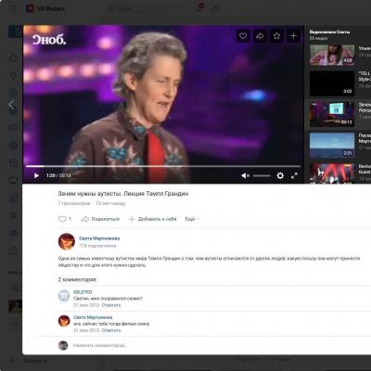Open the playlist video thumbnail lasting 4:03
The height and width of the screenshot is (371, 371).
332,55
